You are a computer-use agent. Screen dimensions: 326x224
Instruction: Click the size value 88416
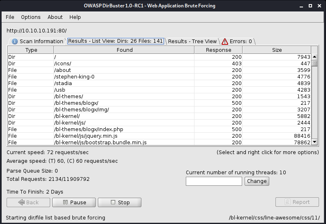coord(302,136)
